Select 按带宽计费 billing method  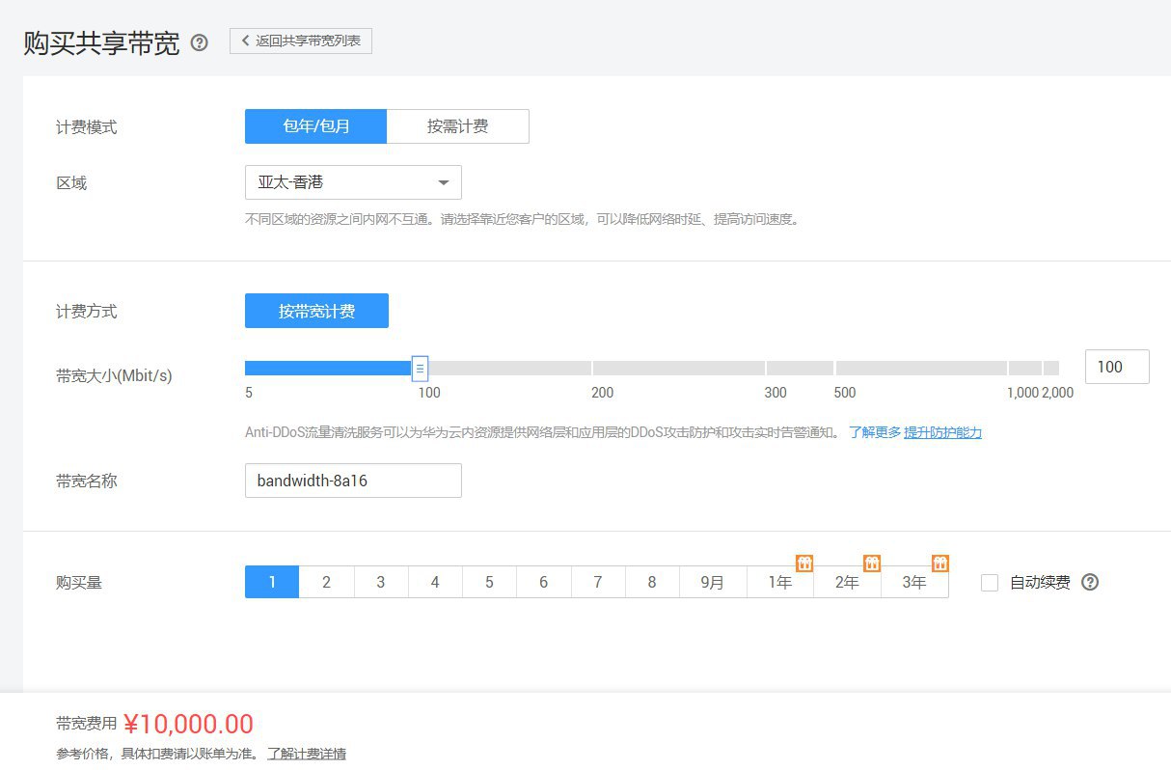pos(316,311)
